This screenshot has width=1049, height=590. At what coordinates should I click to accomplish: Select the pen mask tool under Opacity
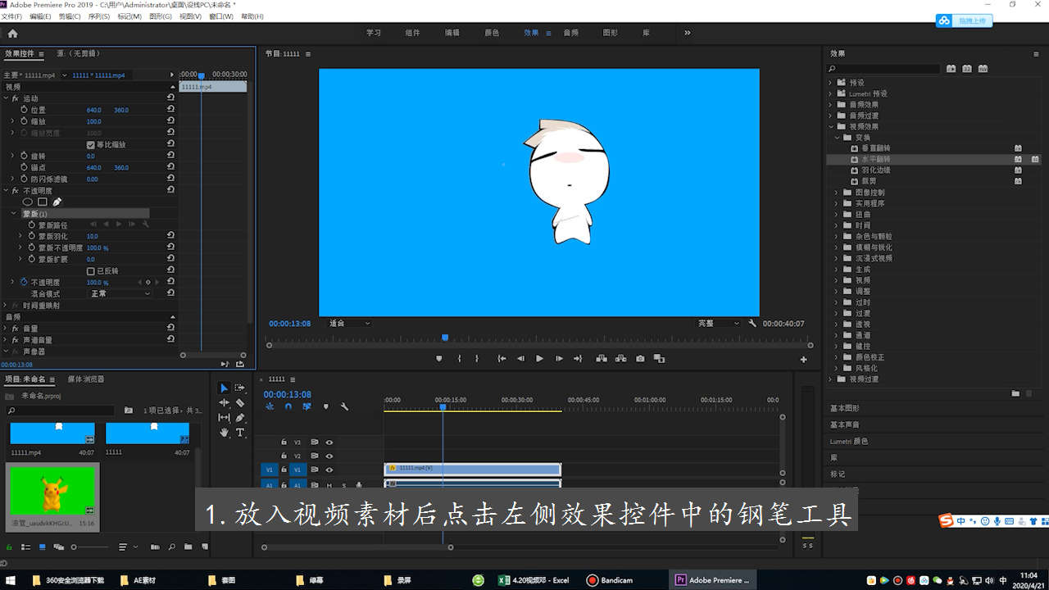click(x=57, y=202)
